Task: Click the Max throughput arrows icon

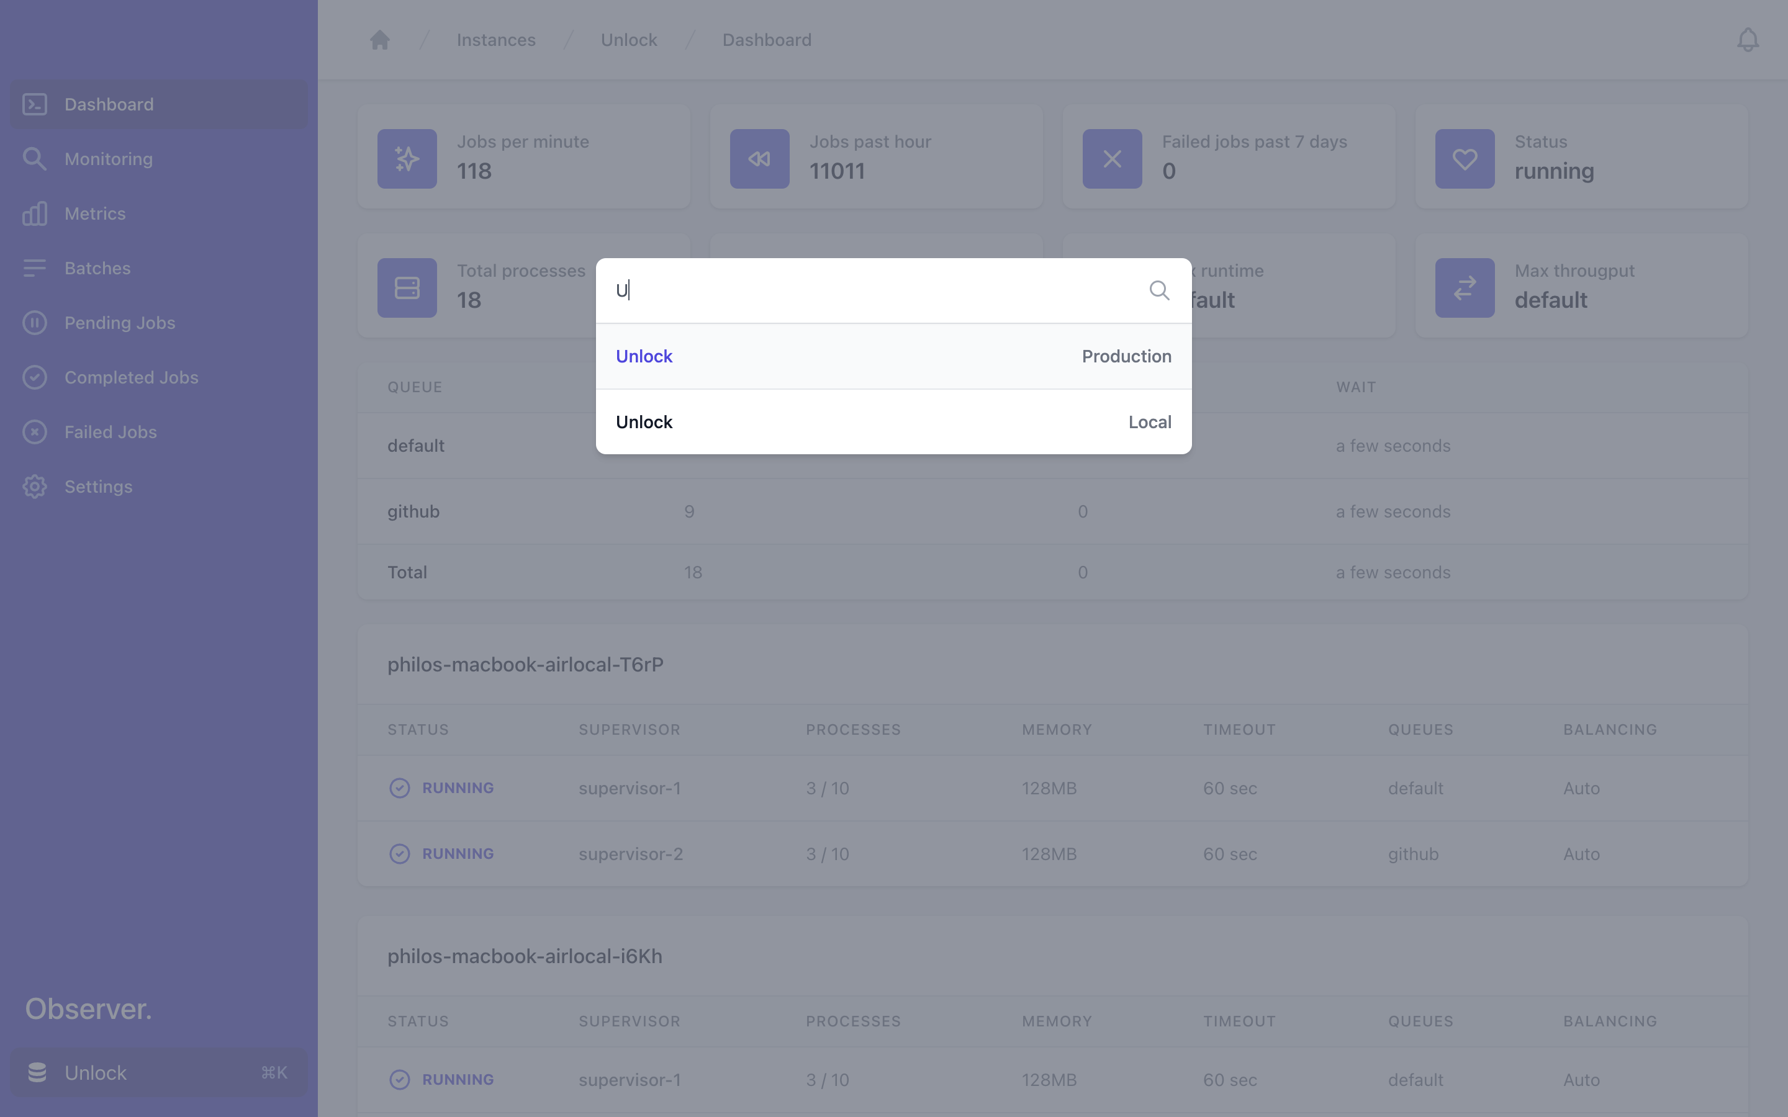Action: coord(1465,288)
